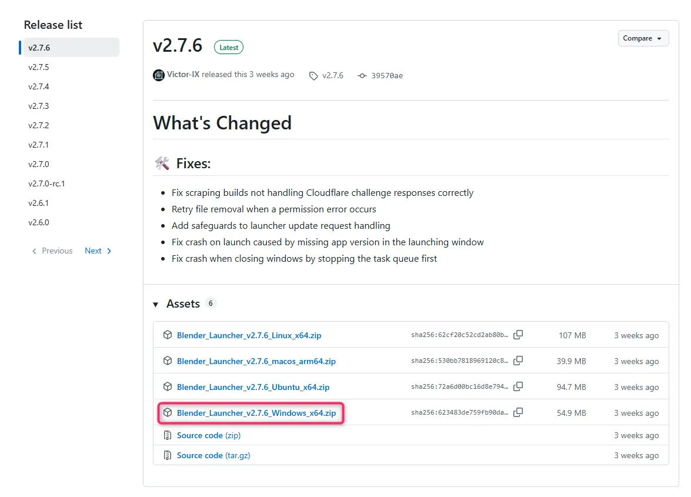Download Blender_Launcher_v2.7.6_macos_arm64.zip
Viewport: 691px width, 497px height.
coord(256,361)
